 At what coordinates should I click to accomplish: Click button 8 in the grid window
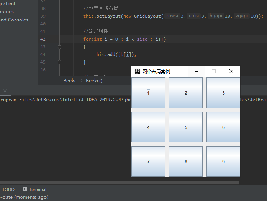pyautogui.click(x=186, y=162)
